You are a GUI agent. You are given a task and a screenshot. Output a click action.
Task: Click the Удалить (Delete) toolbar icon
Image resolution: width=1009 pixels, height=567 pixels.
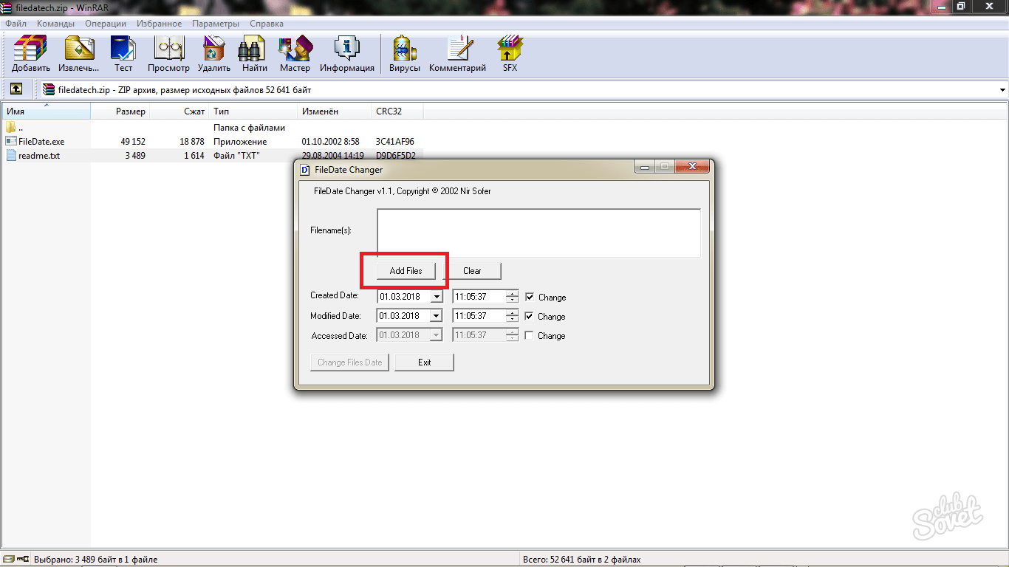(x=214, y=50)
